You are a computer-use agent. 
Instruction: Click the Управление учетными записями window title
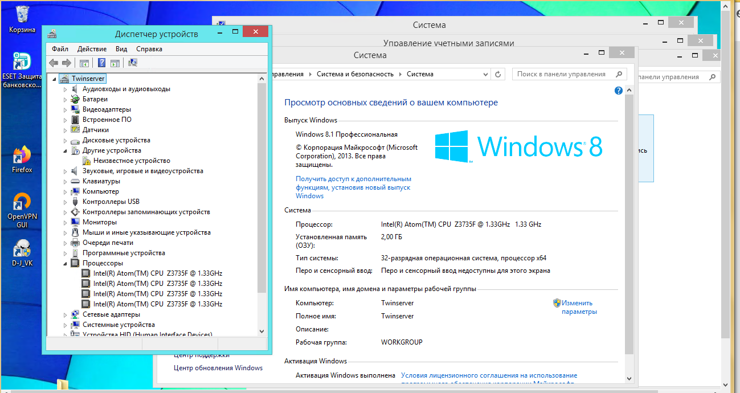[x=449, y=43]
